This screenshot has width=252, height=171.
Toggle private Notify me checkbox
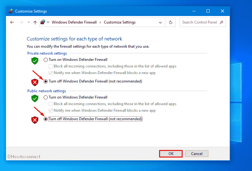tap(51, 73)
